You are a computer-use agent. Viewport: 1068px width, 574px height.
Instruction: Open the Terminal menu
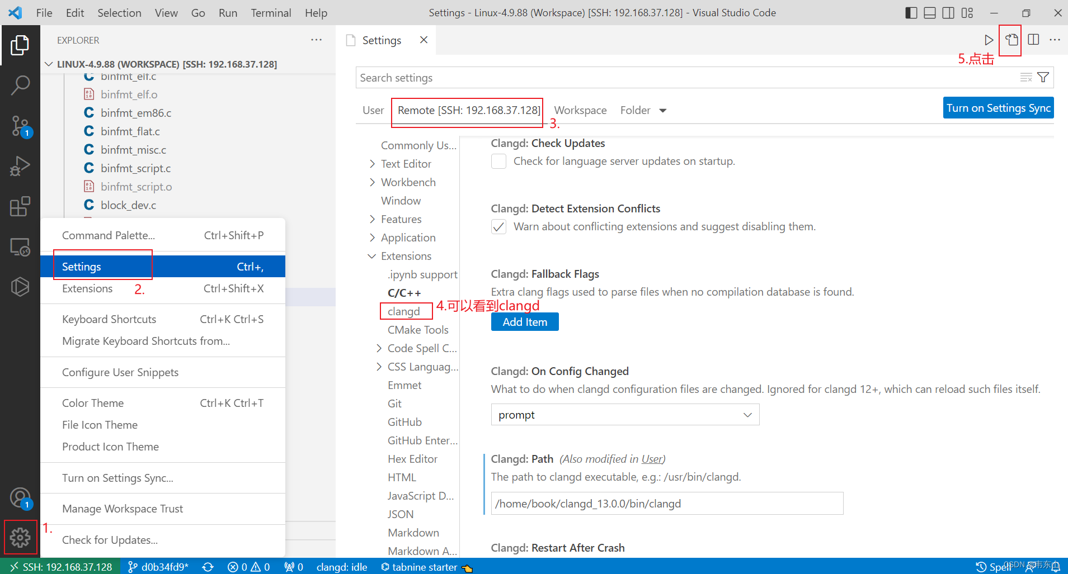(271, 13)
